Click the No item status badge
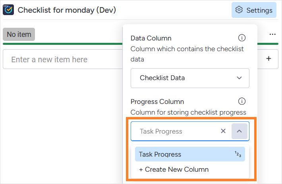This screenshot has width=282, height=184. 19,34
